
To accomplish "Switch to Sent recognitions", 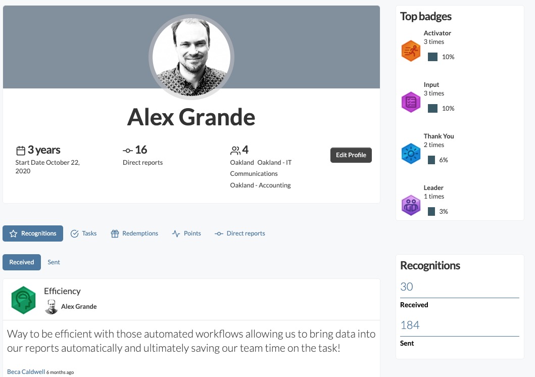I will (54, 262).
